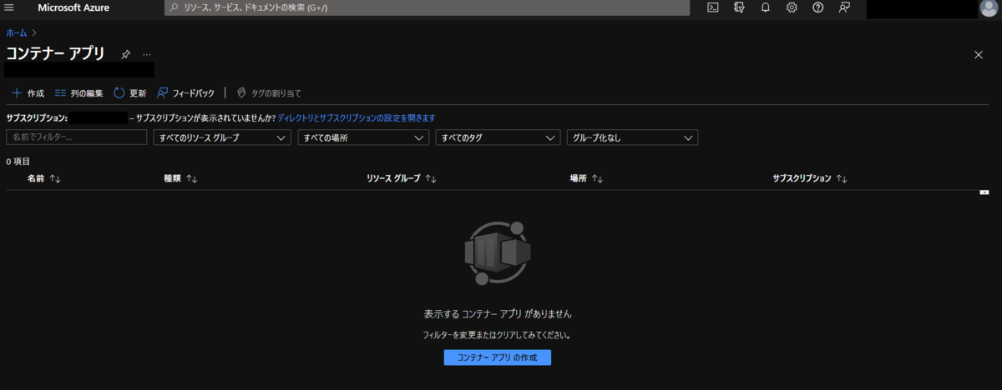Click コンテナー アプリ の作成 button
1002x390 pixels.
[498, 357]
